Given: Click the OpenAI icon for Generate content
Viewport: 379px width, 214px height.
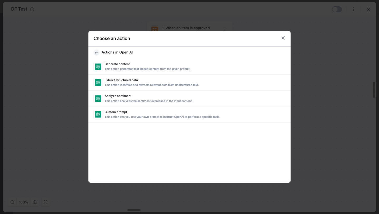Looking at the screenshot, I should tap(98, 67).
